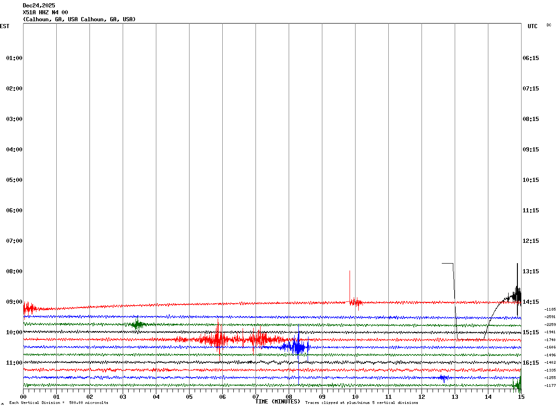
Task: Click the Calhoun, GA, USA location text
Action: click(x=79, y=19)
